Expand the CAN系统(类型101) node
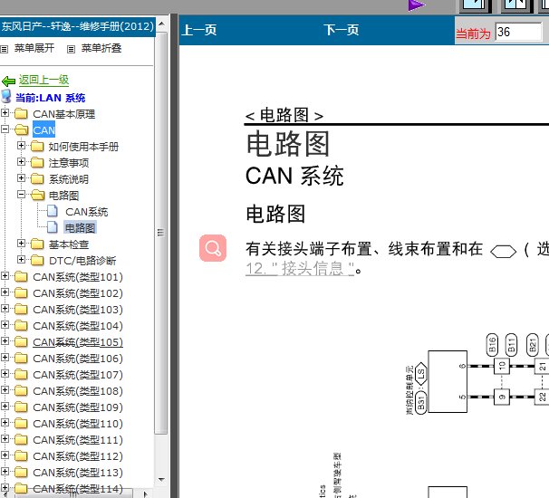This screenshot has width=549, height=498. tap(5, 275)
